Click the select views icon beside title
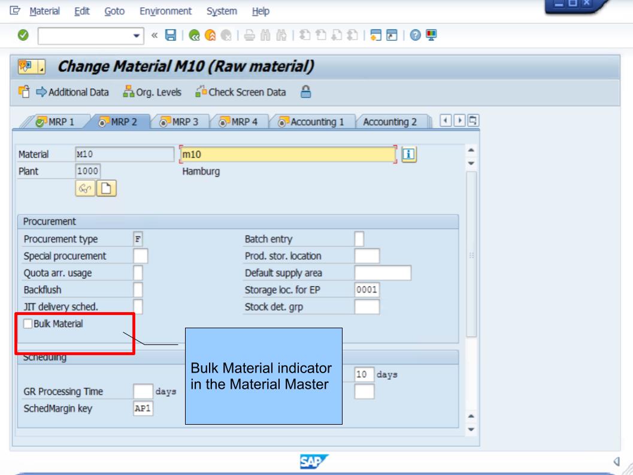 (32, 66)
